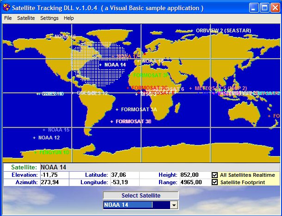Click the Select Satellite label

141,195
